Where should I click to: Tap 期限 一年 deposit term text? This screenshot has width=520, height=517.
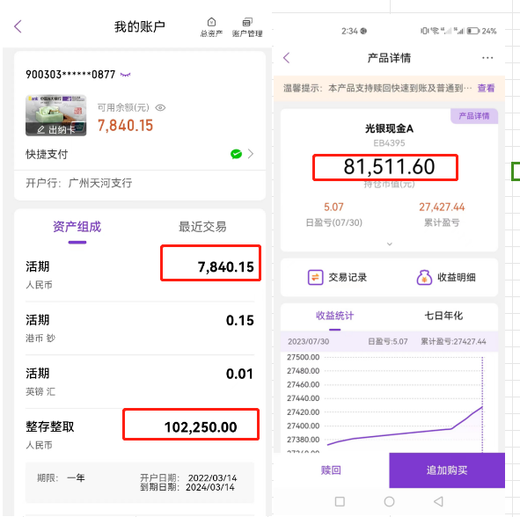coord(61,478)
